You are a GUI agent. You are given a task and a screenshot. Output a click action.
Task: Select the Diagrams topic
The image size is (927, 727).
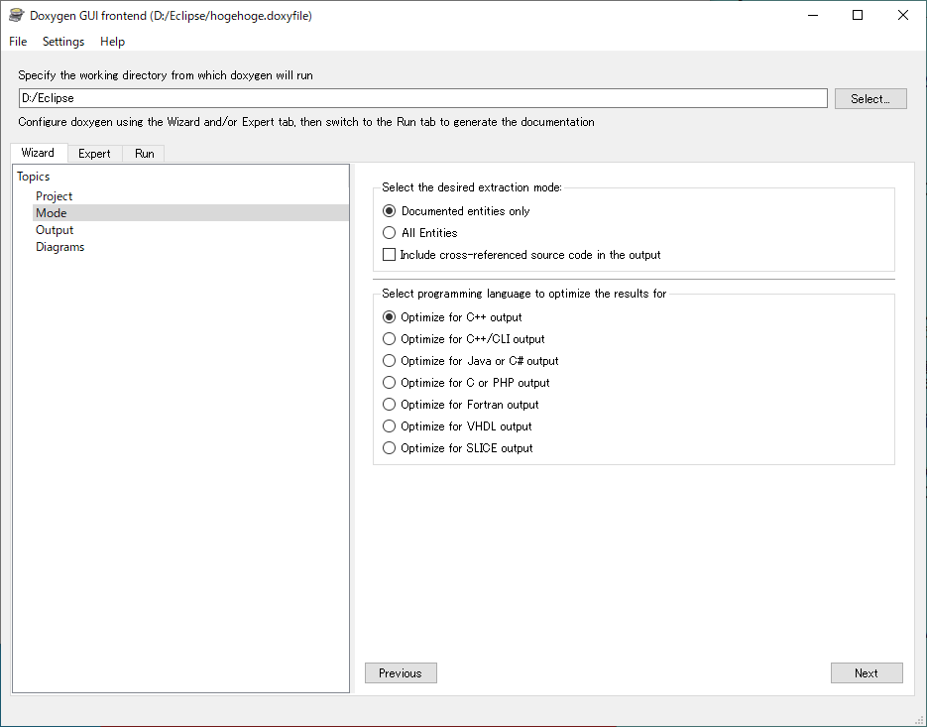[x=59, y=247]
